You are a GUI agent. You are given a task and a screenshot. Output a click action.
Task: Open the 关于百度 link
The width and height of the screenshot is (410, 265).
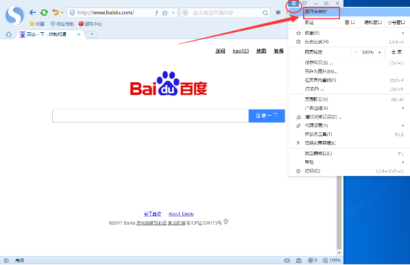click(152, 214)
